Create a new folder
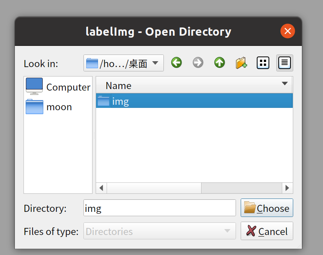The image size is (323, 255). pos(241,63)
